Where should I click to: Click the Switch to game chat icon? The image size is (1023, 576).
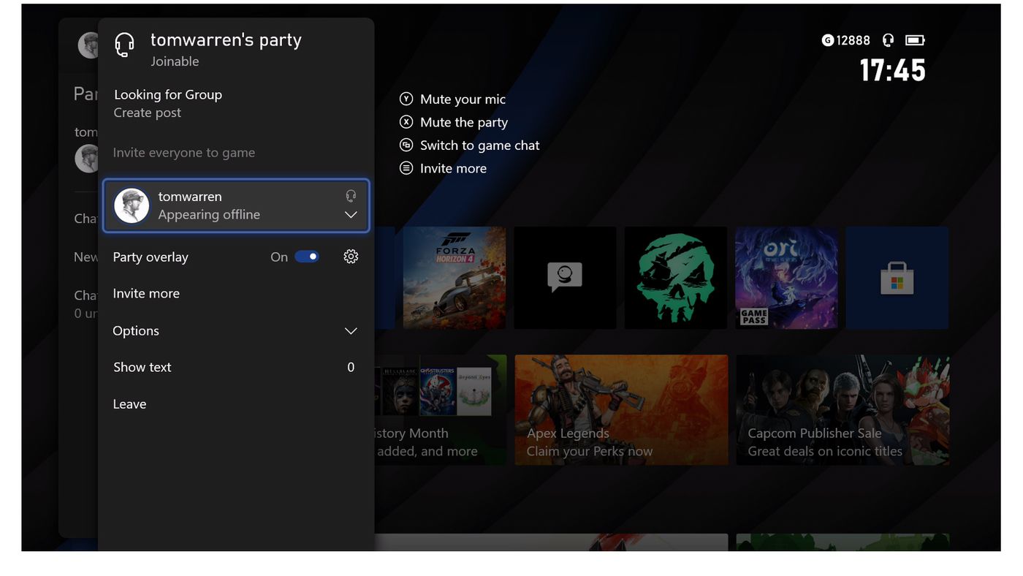tap(406, 145)
